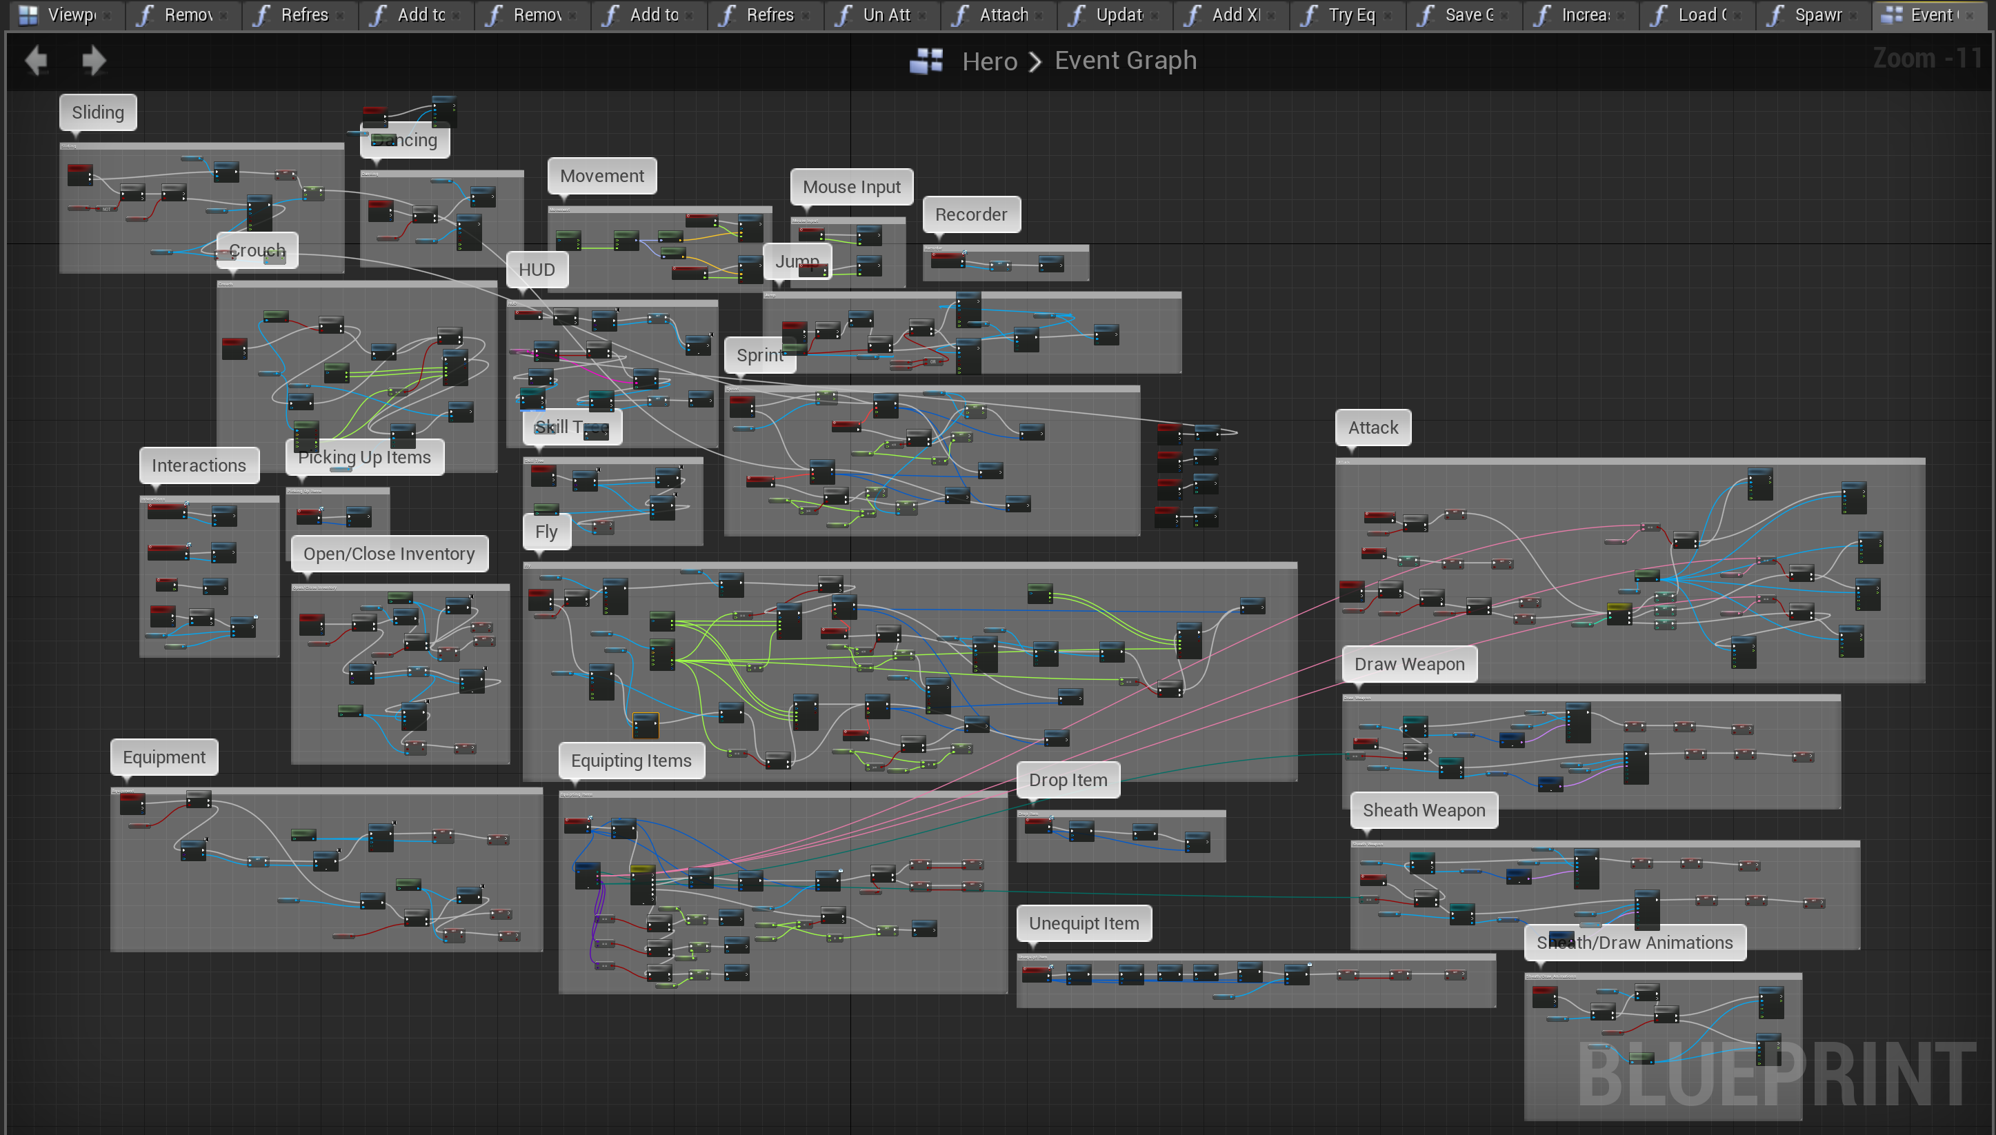Select the Movement comment label
Viewport: 1996px width, 1135px height.
click(x=602, y=176)
